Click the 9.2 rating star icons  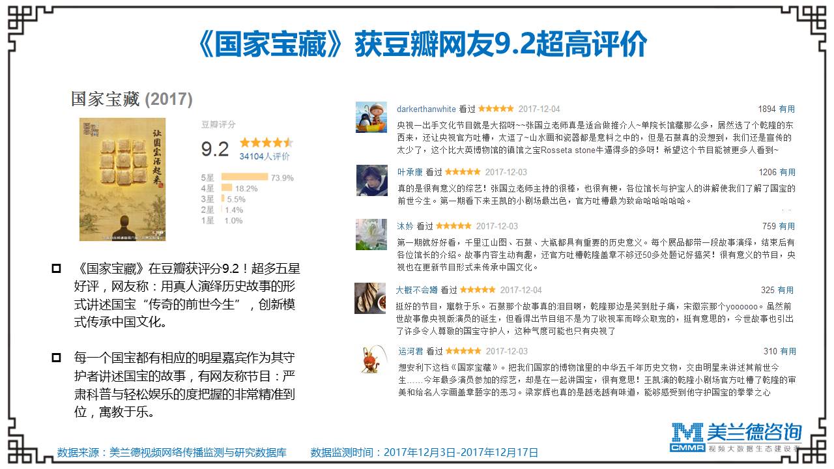point(266,142)
